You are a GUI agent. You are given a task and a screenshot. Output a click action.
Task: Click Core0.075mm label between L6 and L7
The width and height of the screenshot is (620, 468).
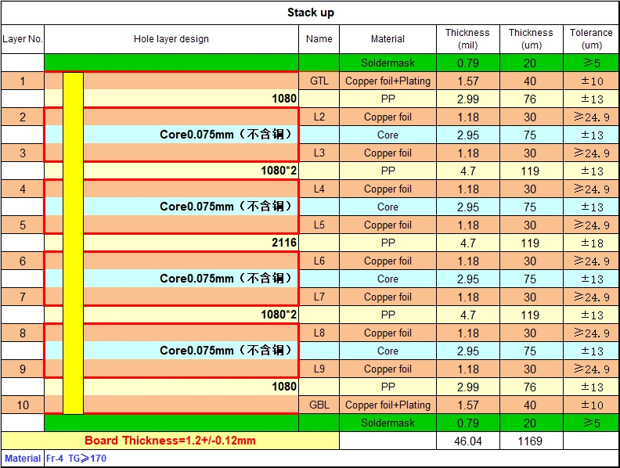[225, 279]
